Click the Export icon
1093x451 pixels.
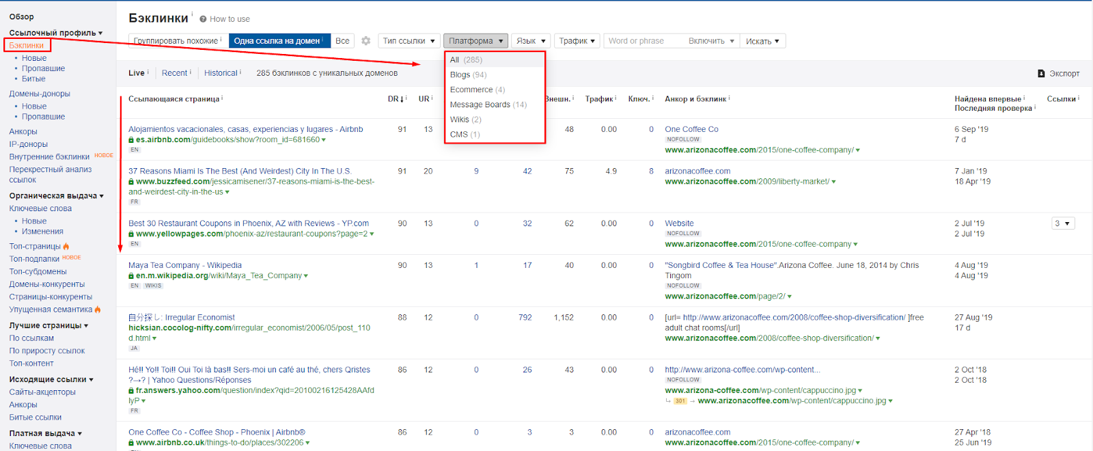click(x=1041, y=74)
